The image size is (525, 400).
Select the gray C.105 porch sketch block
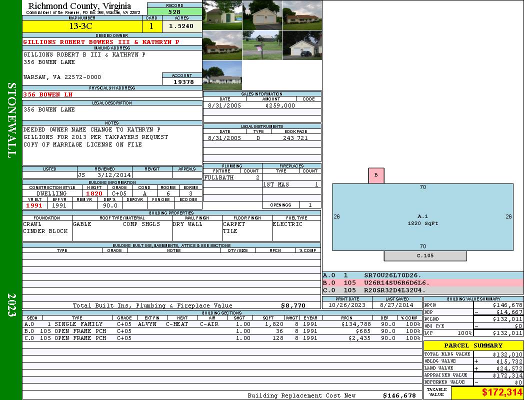[425, 256]
